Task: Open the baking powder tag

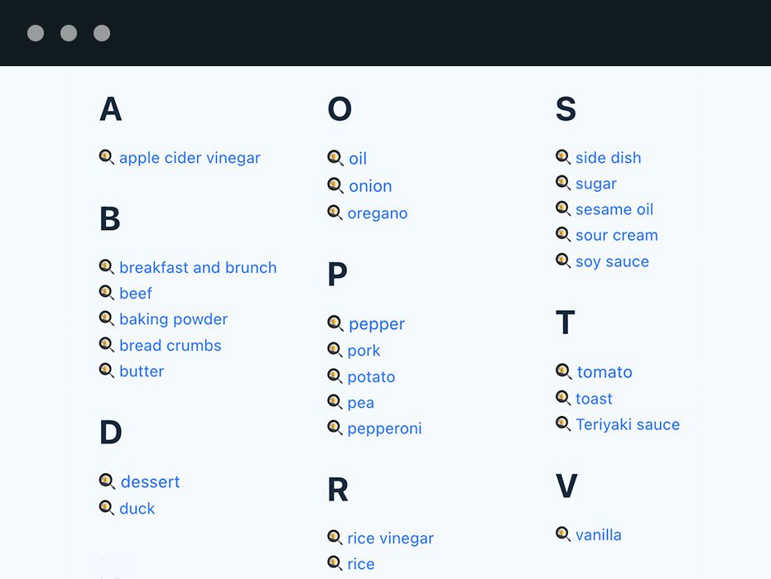Action: 174,319
